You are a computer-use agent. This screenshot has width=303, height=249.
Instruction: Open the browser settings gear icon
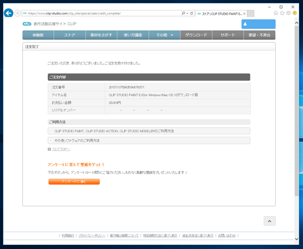(288, 13)
